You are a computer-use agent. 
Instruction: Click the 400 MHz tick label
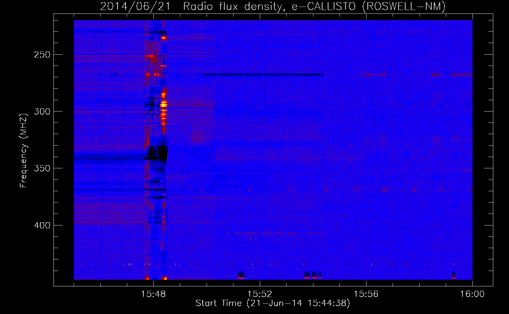coord(42,225)
